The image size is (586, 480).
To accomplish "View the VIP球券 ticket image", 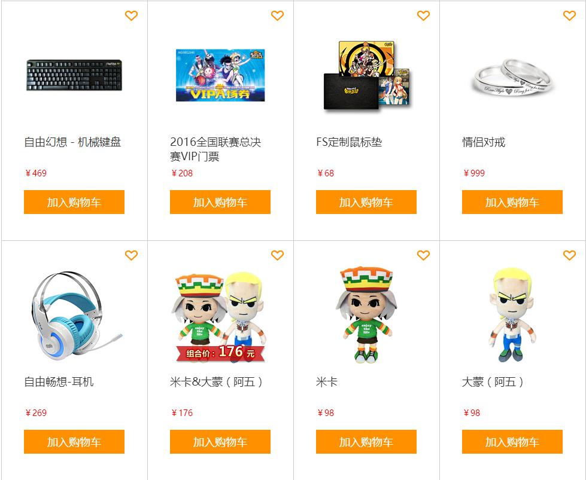I will 220,75.
